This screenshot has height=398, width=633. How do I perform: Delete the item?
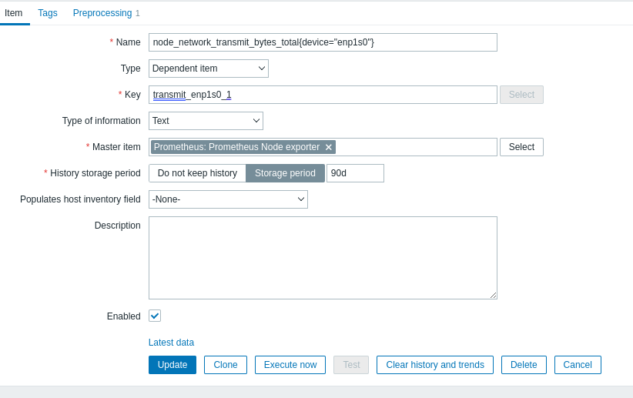[x=524, y=365]
